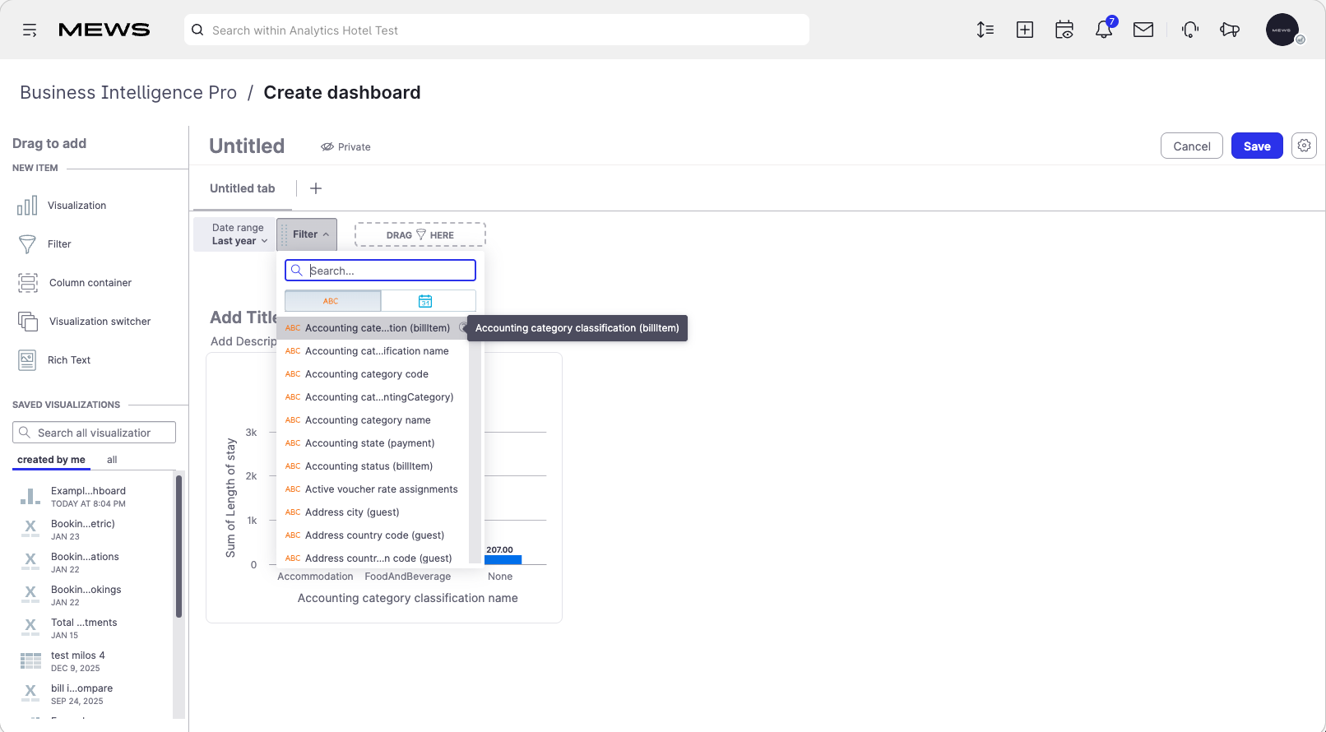Select saved visualization Bookin...okings
Screen dimensions: 1326x732
pos(86,595)
